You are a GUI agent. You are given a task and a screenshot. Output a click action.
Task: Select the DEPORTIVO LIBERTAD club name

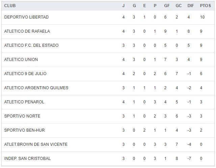[x=27, y=17]
